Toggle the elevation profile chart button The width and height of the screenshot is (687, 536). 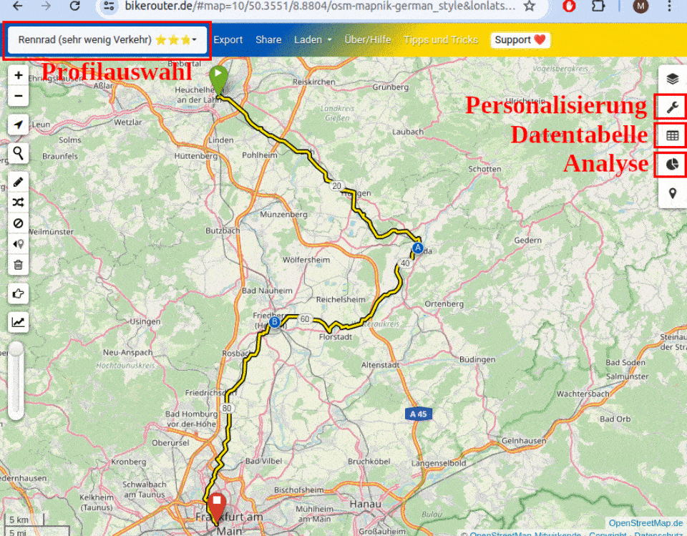pos(18,323)
